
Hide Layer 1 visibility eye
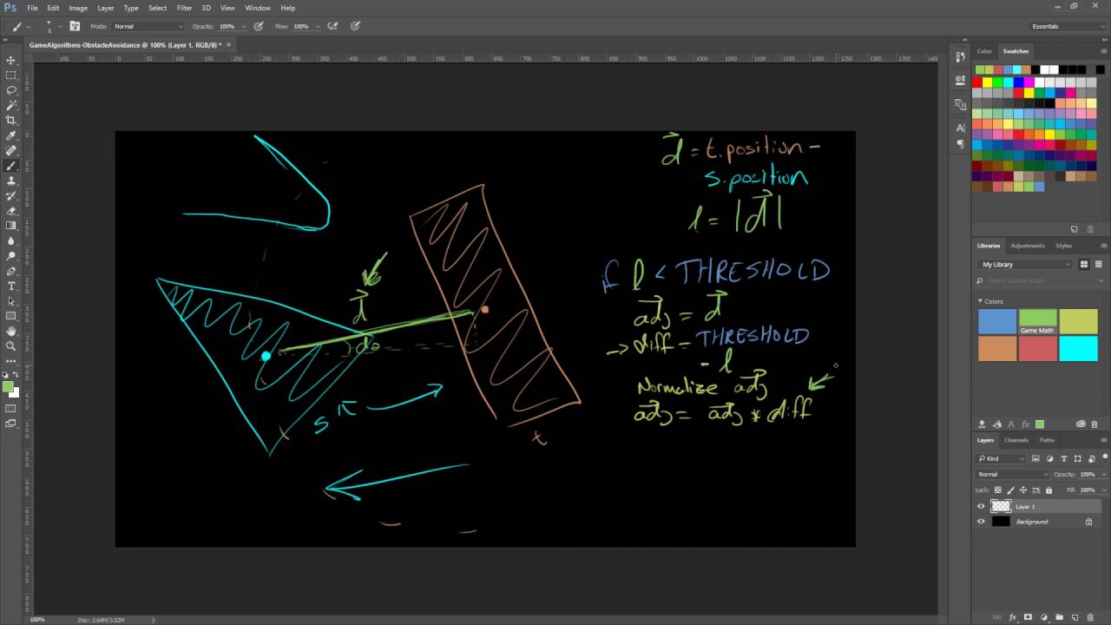(x=982, y=506)
